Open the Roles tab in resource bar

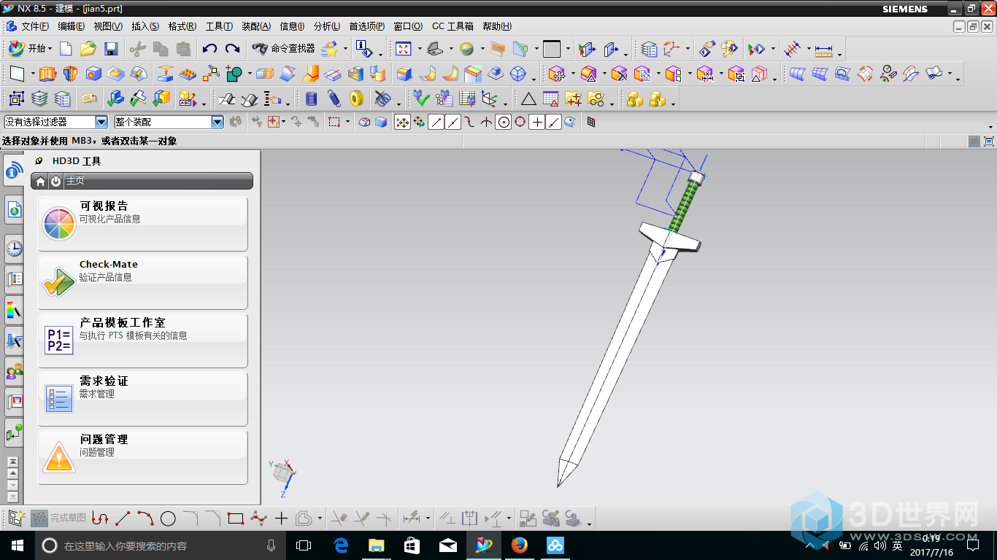coord(13,371)
